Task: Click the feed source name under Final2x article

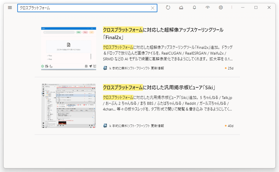Action: click(136, 68)
